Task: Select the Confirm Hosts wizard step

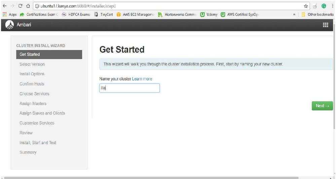Action: coord(32,84)
